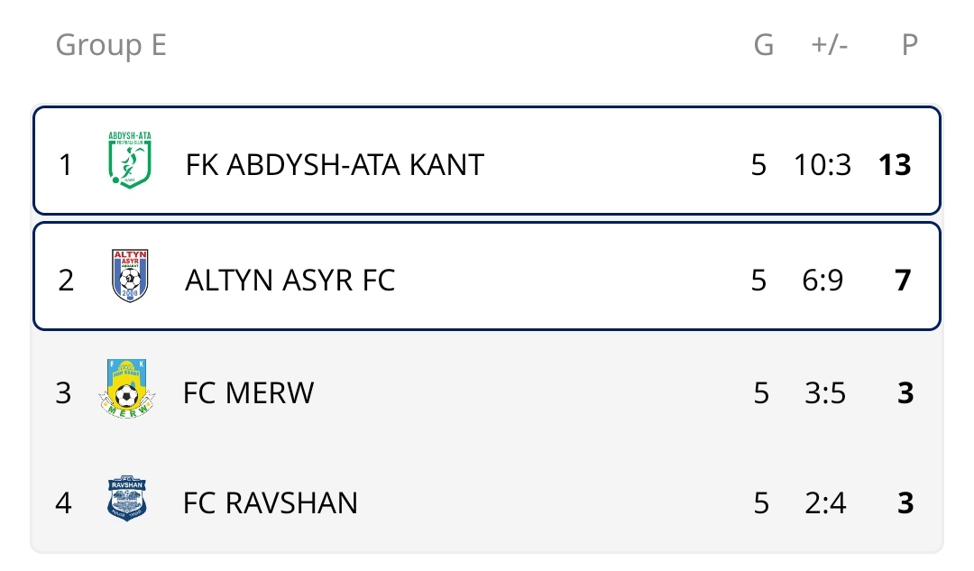Click the FC Ravshan club badge

point(127,500)
